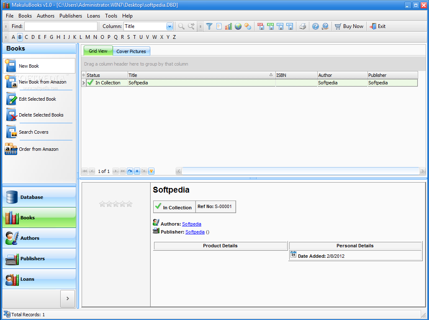
Task: Open the Loans navigation section
Action: coord(39,279)
